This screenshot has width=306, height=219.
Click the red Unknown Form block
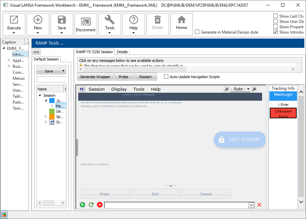tap(283, 113)
